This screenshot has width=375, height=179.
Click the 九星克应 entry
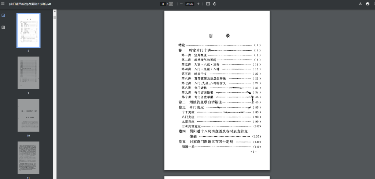coord(221,122)
